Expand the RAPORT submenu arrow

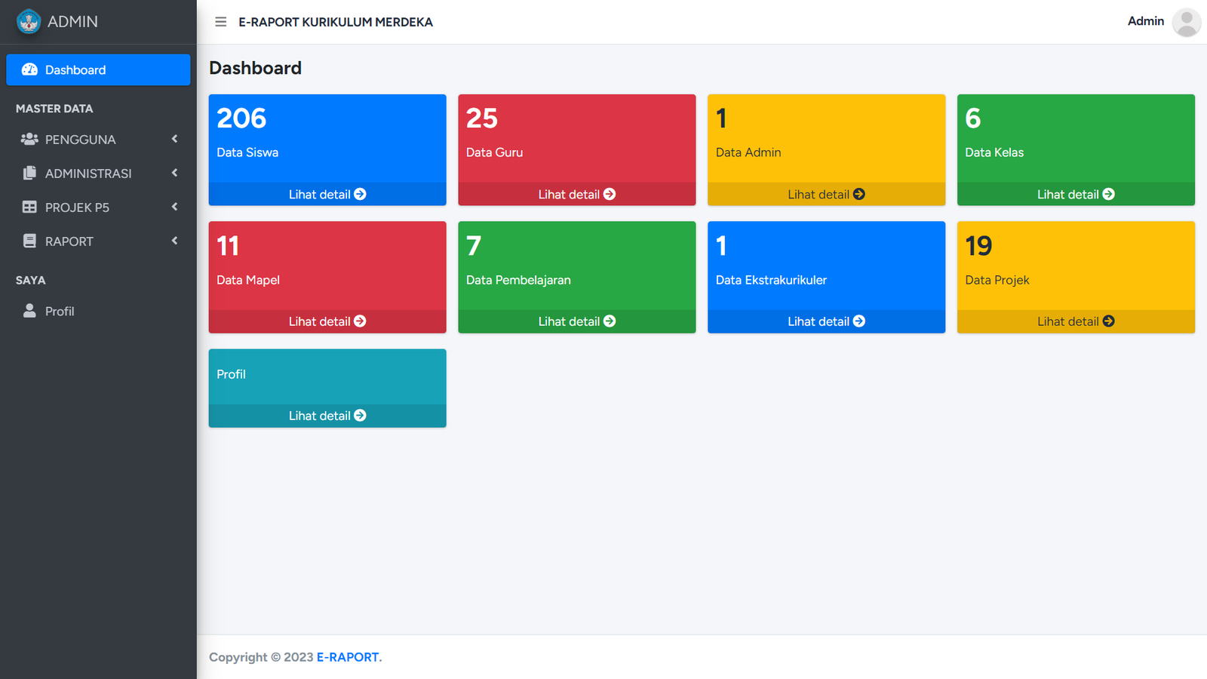tap(174, 241)
